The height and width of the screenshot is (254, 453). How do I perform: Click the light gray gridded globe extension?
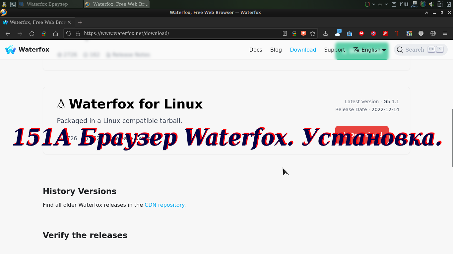click(x=421, y=33)
